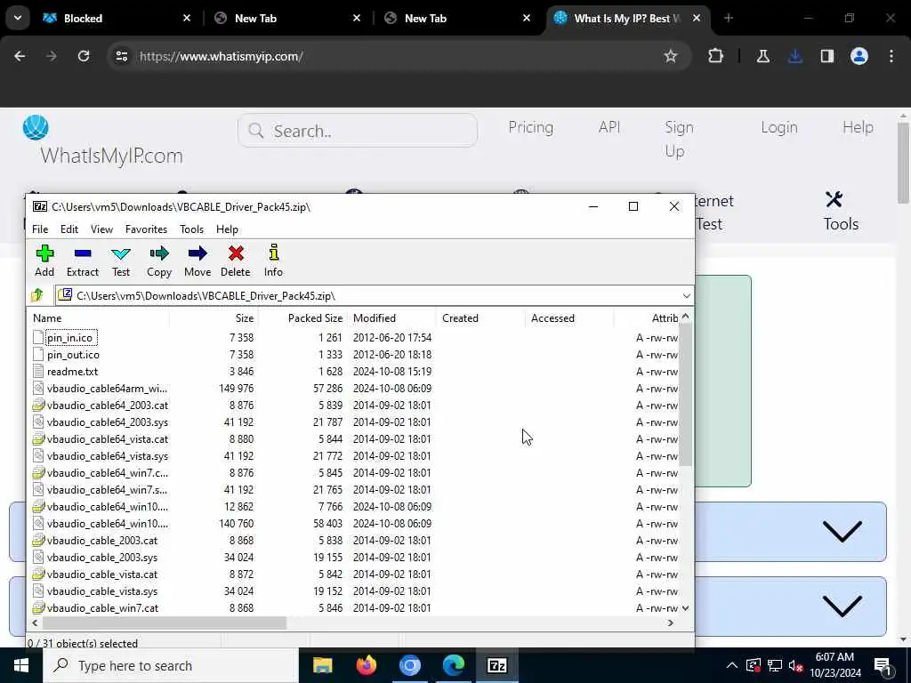Click the file list vertical scrollbar thumb

[x=685, y=395]
